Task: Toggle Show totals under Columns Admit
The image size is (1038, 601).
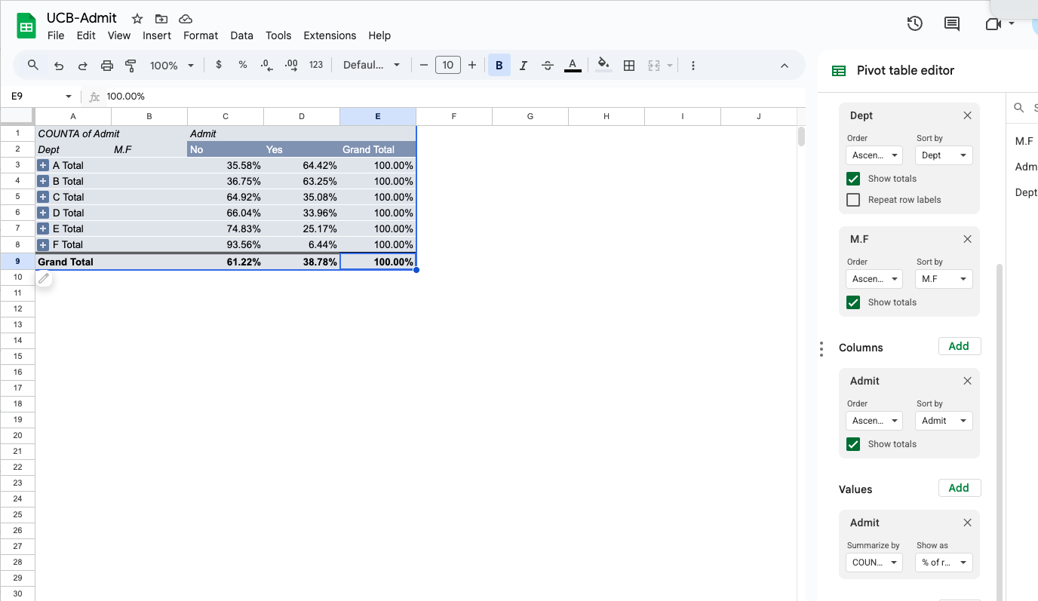Action: [x=853, y=444]
